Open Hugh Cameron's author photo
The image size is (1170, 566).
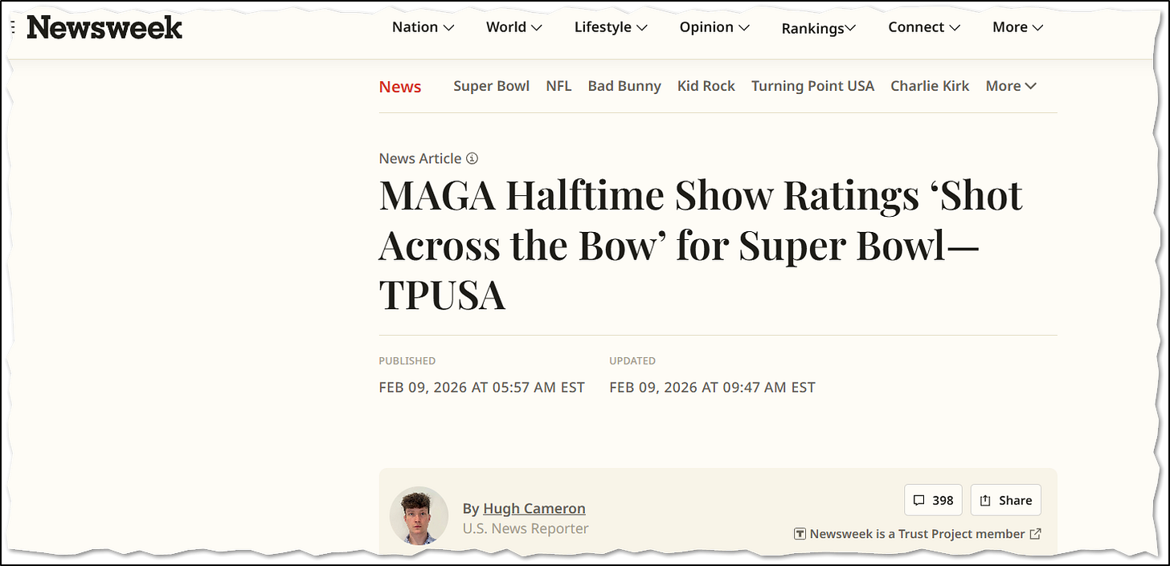point(419,515)
